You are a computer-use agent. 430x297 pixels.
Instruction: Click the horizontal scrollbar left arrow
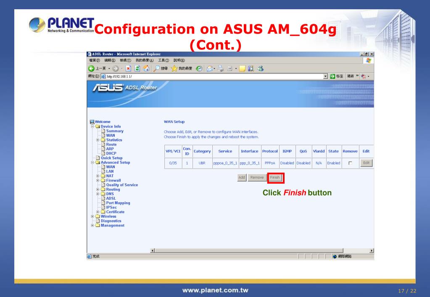point(153,250)
